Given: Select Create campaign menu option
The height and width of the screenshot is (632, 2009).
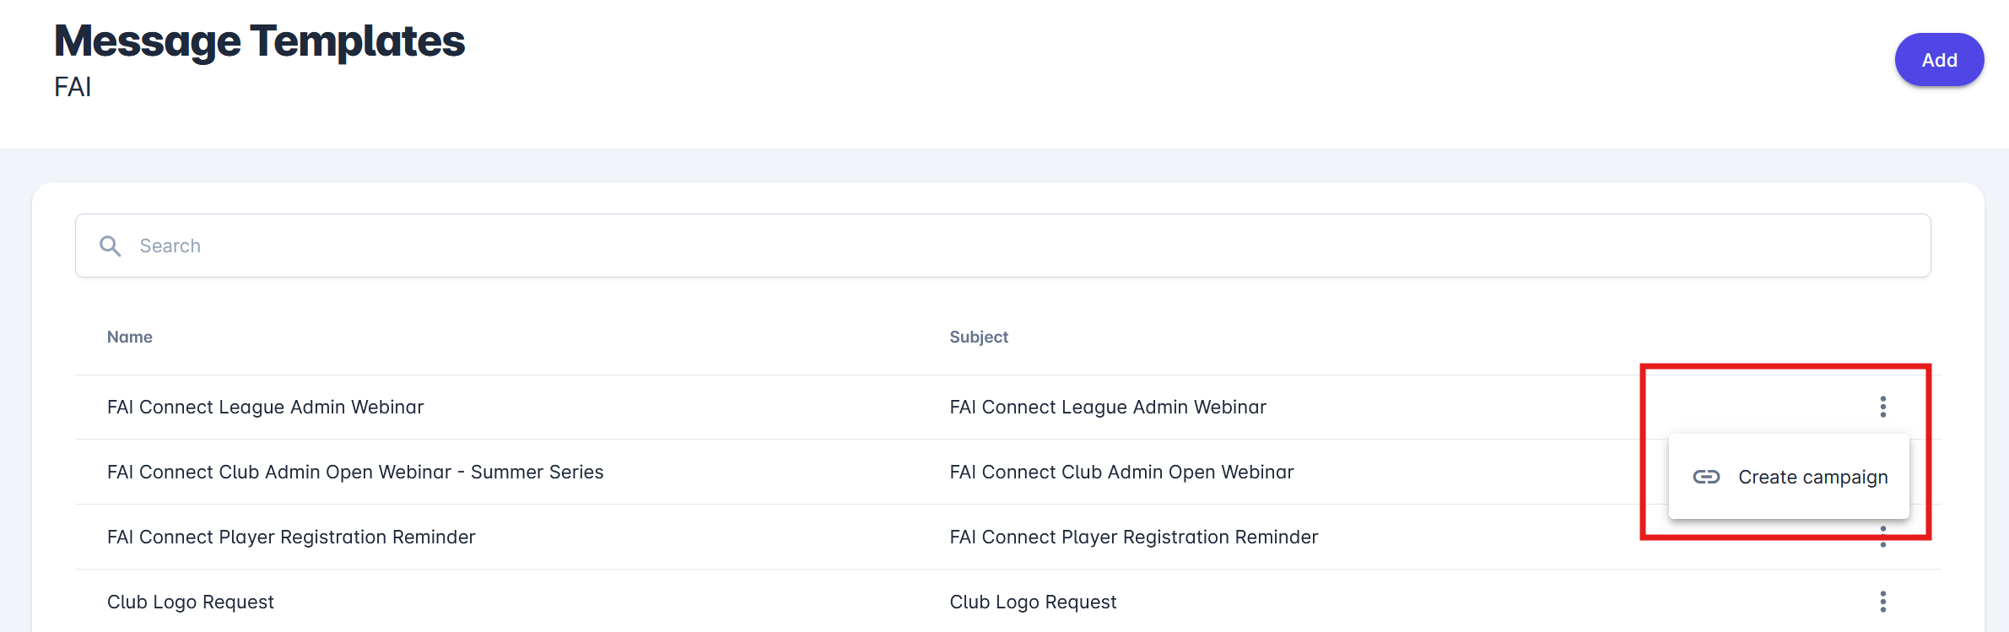Looking at the screenshot, I should coord(1812,477).
